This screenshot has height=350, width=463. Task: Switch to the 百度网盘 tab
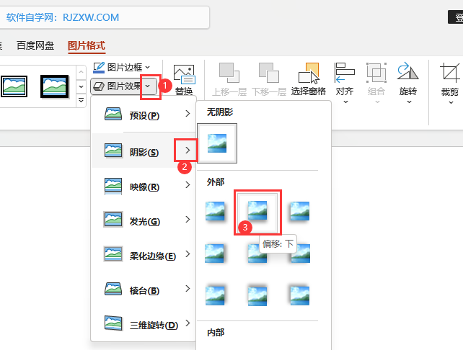coord(36,45)
